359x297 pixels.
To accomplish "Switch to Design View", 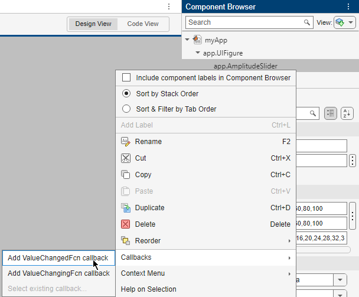I will (x=93, y=24).
